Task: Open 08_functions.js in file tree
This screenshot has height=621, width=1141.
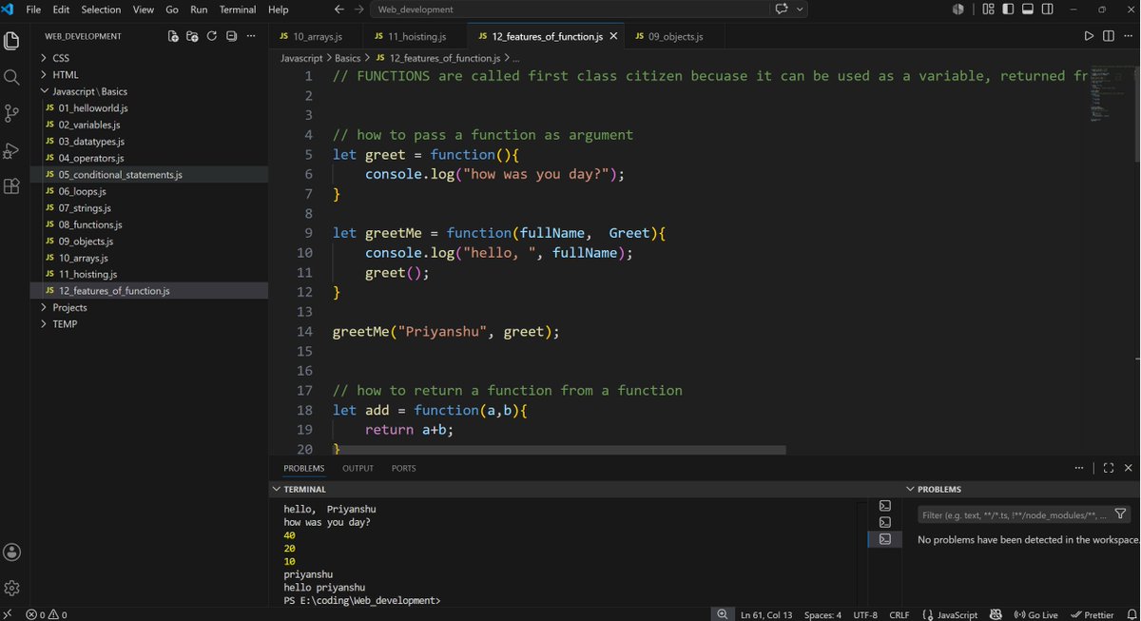Action: 148,224
